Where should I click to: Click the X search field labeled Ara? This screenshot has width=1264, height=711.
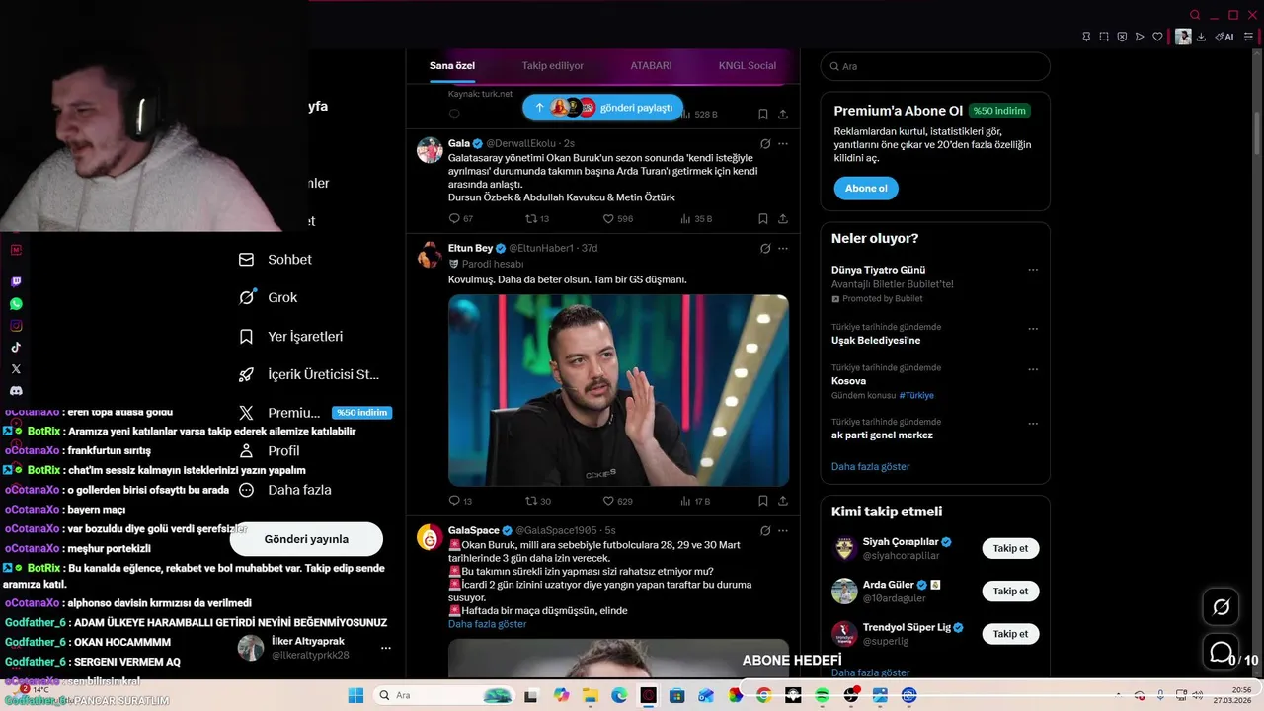click(935, 66)
